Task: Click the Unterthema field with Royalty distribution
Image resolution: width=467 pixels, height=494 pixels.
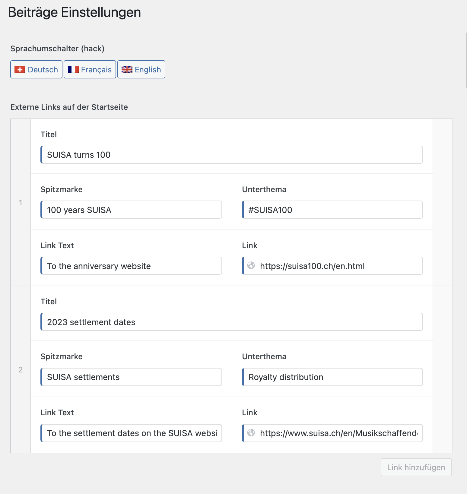Action: coord(332,377)
